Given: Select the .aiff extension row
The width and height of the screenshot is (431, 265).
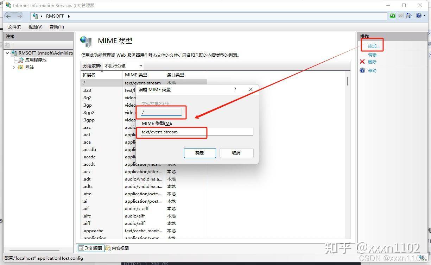Looking at the screenshot, I should point(144,223).
